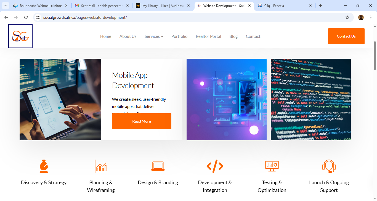Open the Portfolio navigation link
This screenshot has width=377, height=201.
pos(179,36)
